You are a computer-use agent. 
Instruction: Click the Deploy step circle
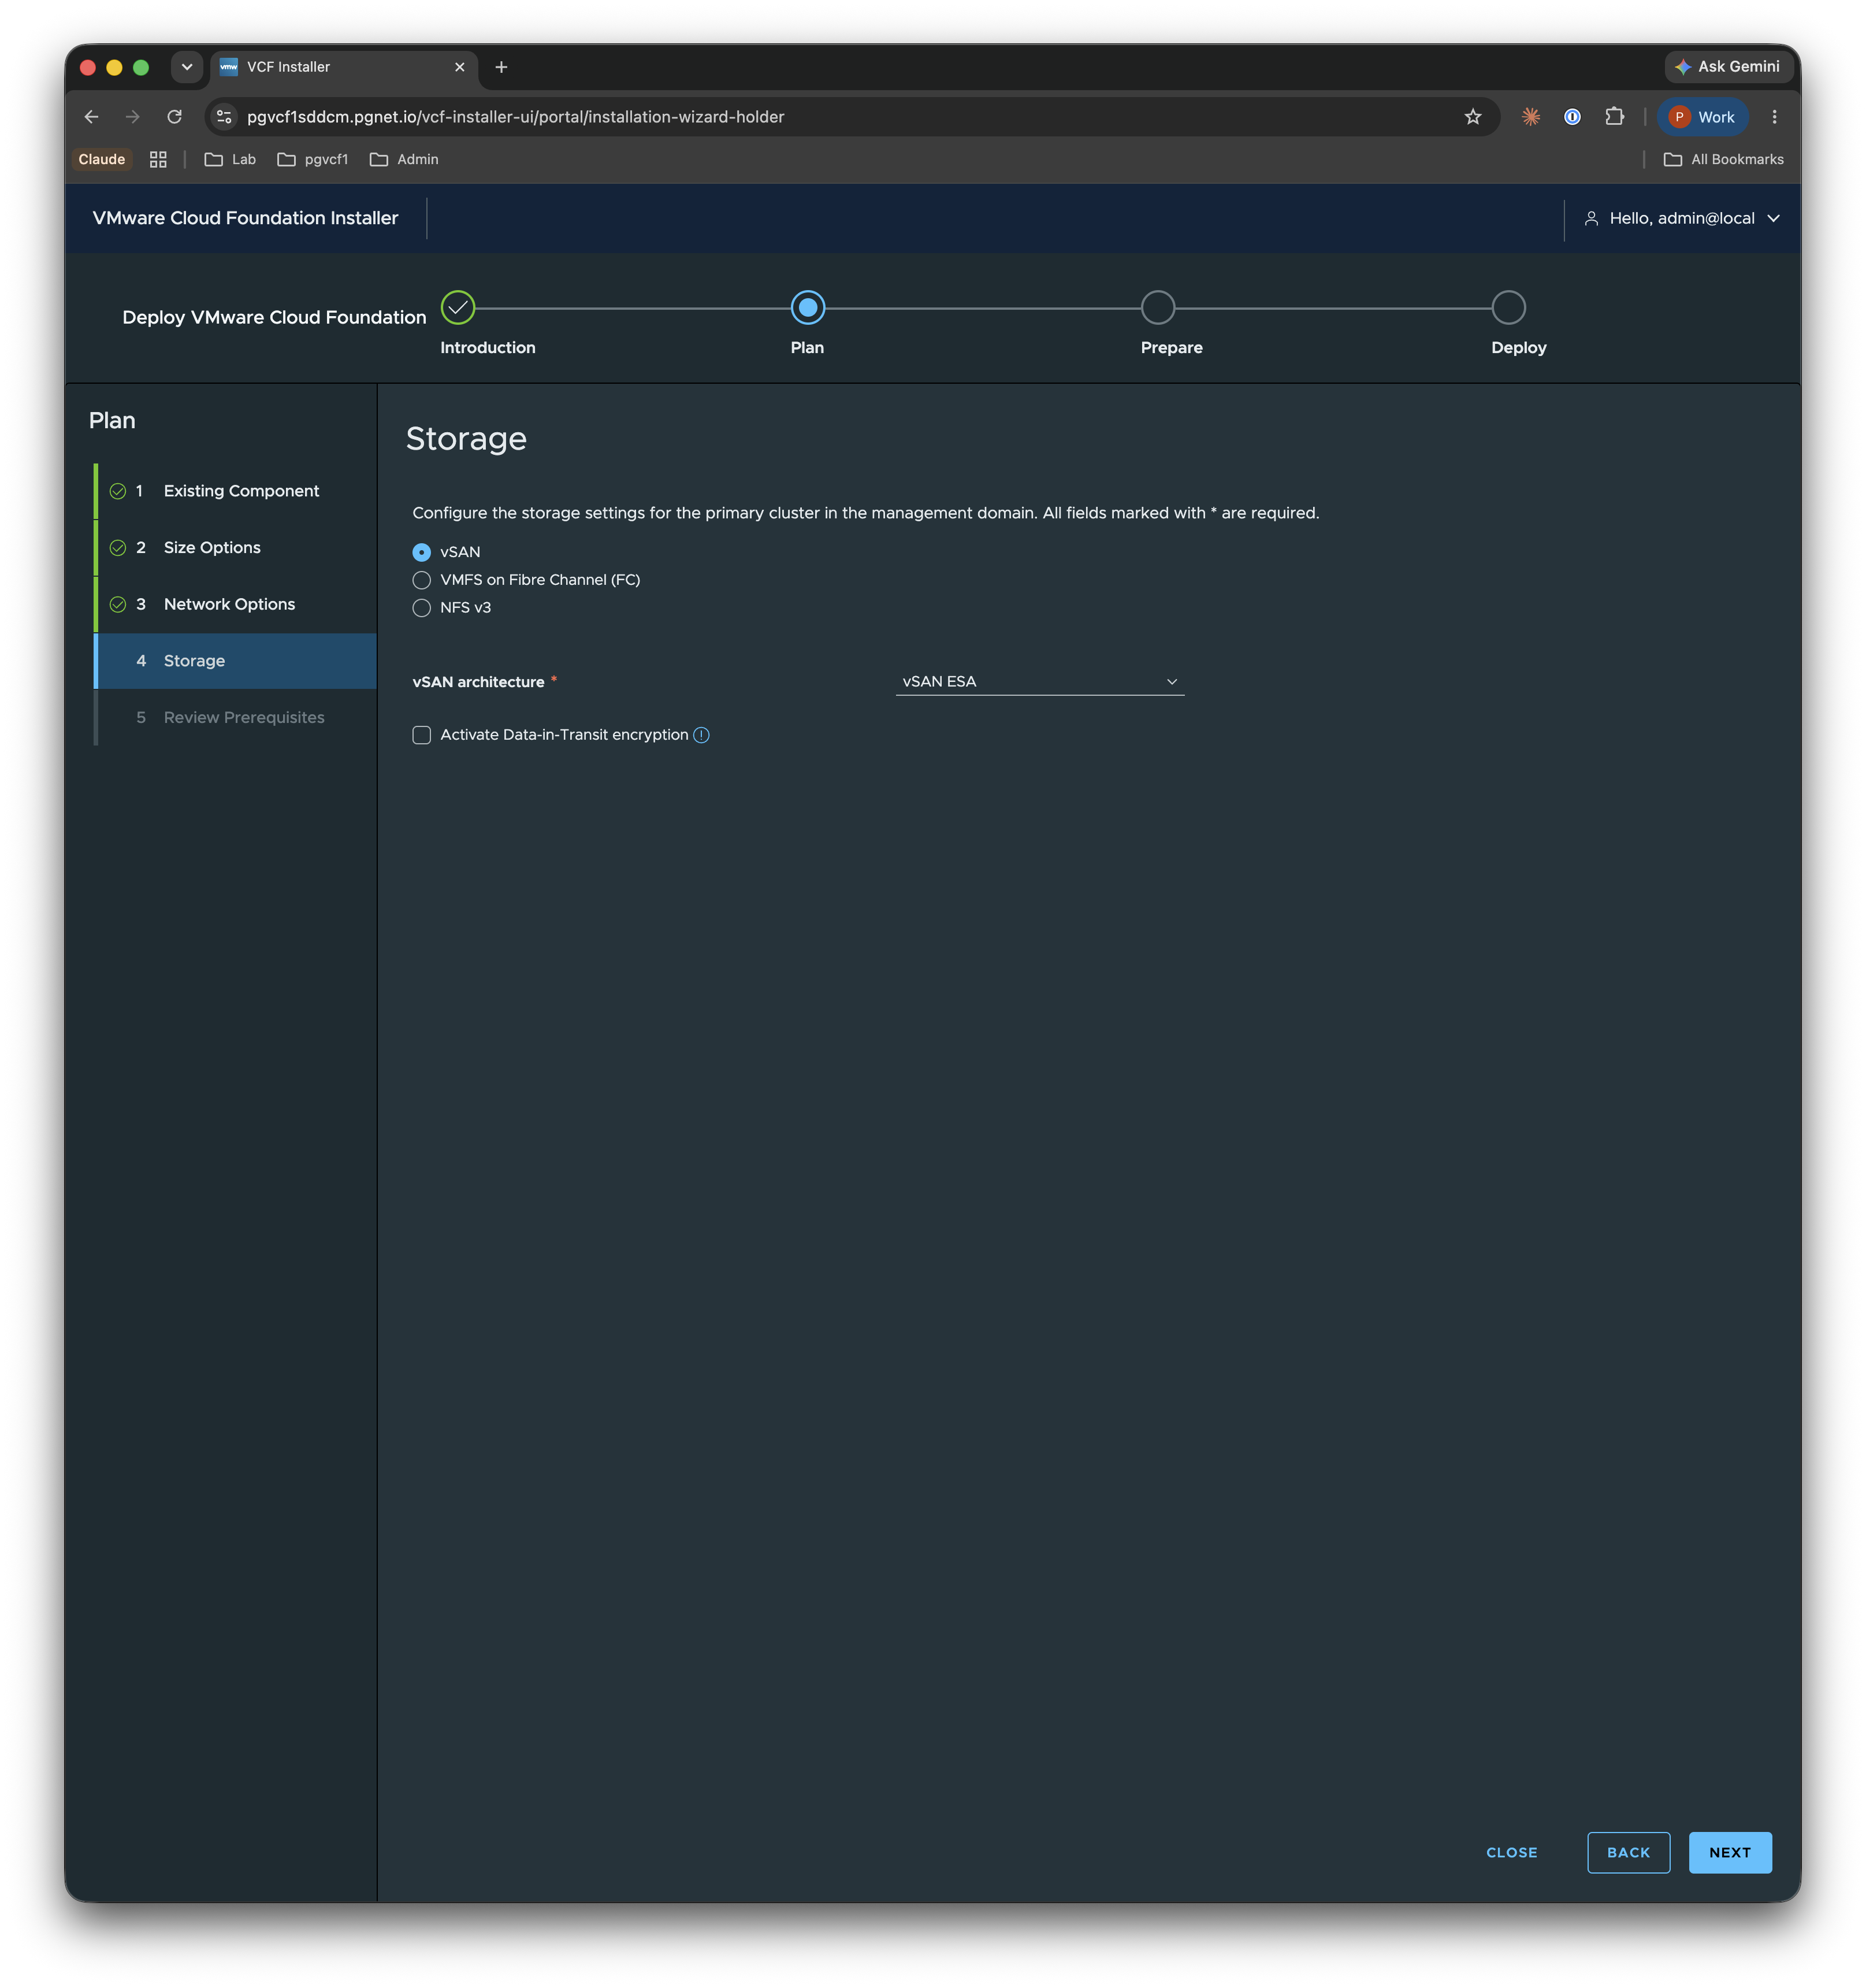pos(1508,308)
